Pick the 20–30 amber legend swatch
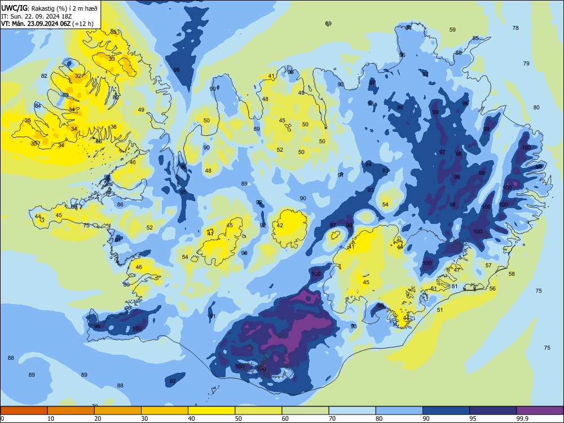The width and height of the screenshot is (564, 423). click(x=118, y=411)
